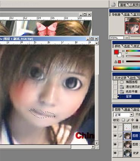Click the navigator zoom percentage field
Image resolution: width=140 pixels, height=161 pixels.
click(116, 38)
